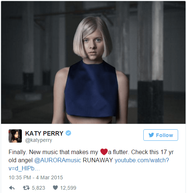Follow the @katyperry account
This screenshot has height=193, width=187.
pos(161,135)
